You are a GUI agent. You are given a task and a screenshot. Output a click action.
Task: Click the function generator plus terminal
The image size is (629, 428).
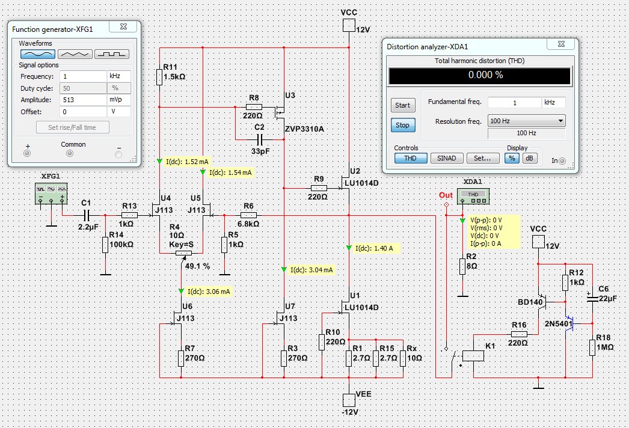pyautogui.click(x=27, y=153)
